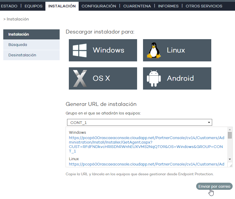235x199 pixels.
Task: Switch to the CONFIGURACIÓN tab
Action: point(99,6)
